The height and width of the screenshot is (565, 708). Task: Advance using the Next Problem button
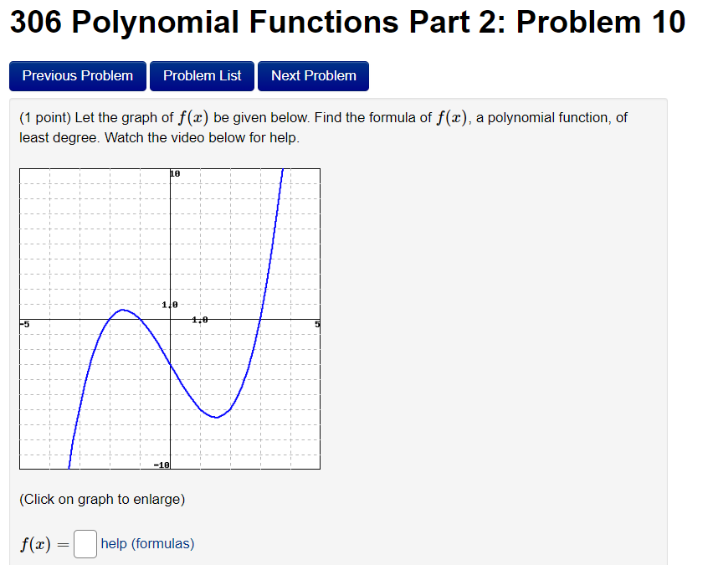[313, 75]
